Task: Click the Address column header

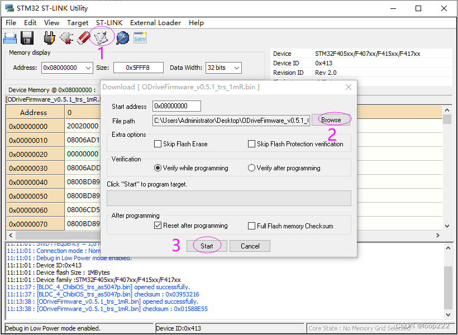Action: [x=35, y=112]
